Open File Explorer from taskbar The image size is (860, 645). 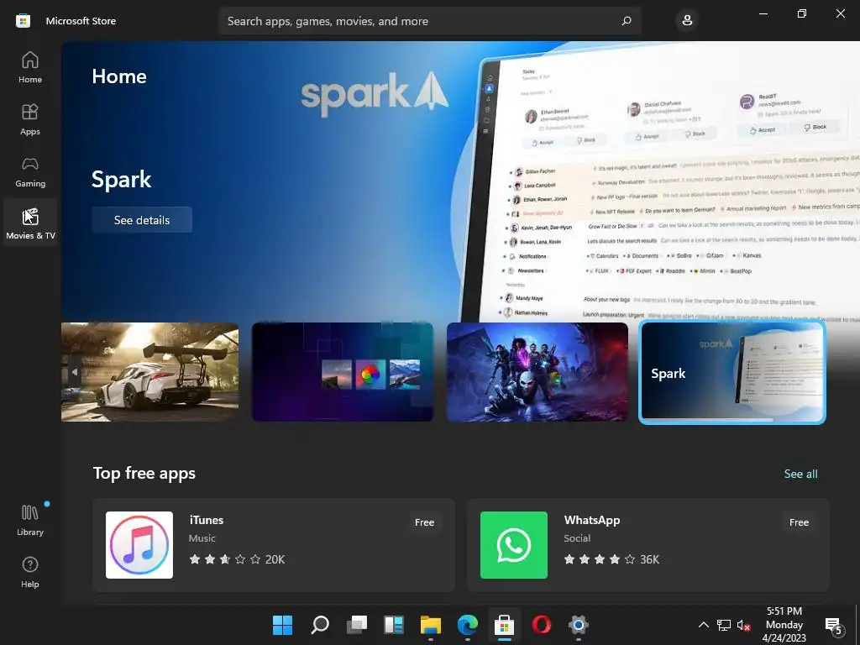click(431, 625)
